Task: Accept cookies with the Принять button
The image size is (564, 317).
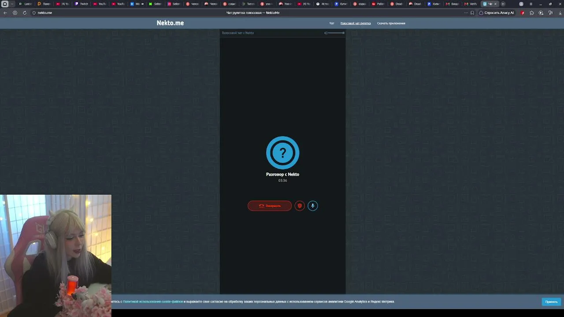Action: pyautogui.click(x=551, y=302)
